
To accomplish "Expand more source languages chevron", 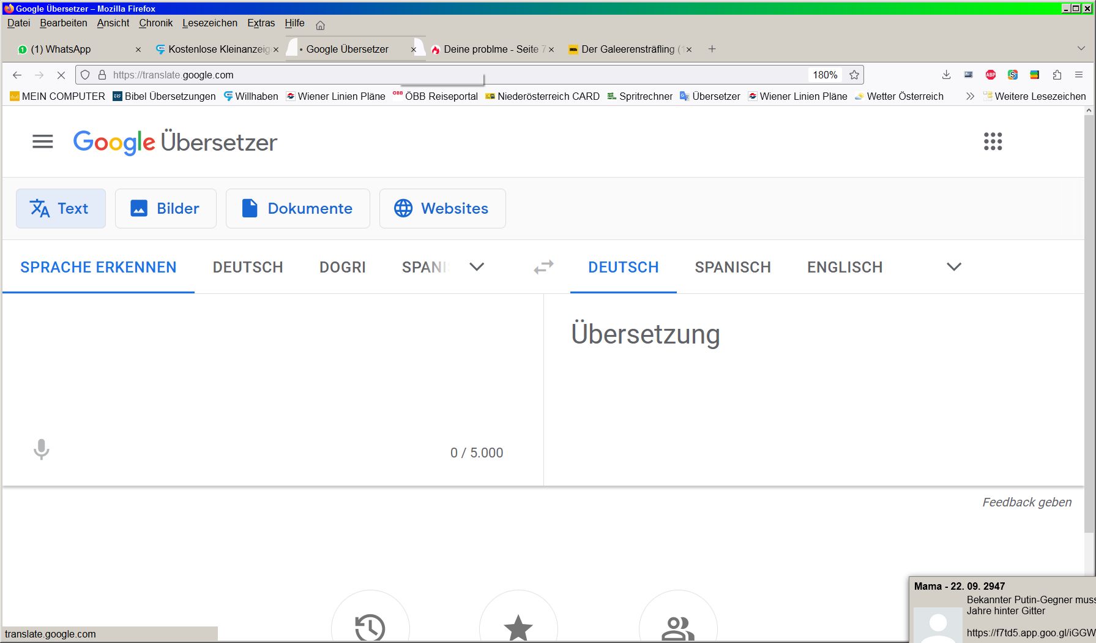I will tap(477, 267).
